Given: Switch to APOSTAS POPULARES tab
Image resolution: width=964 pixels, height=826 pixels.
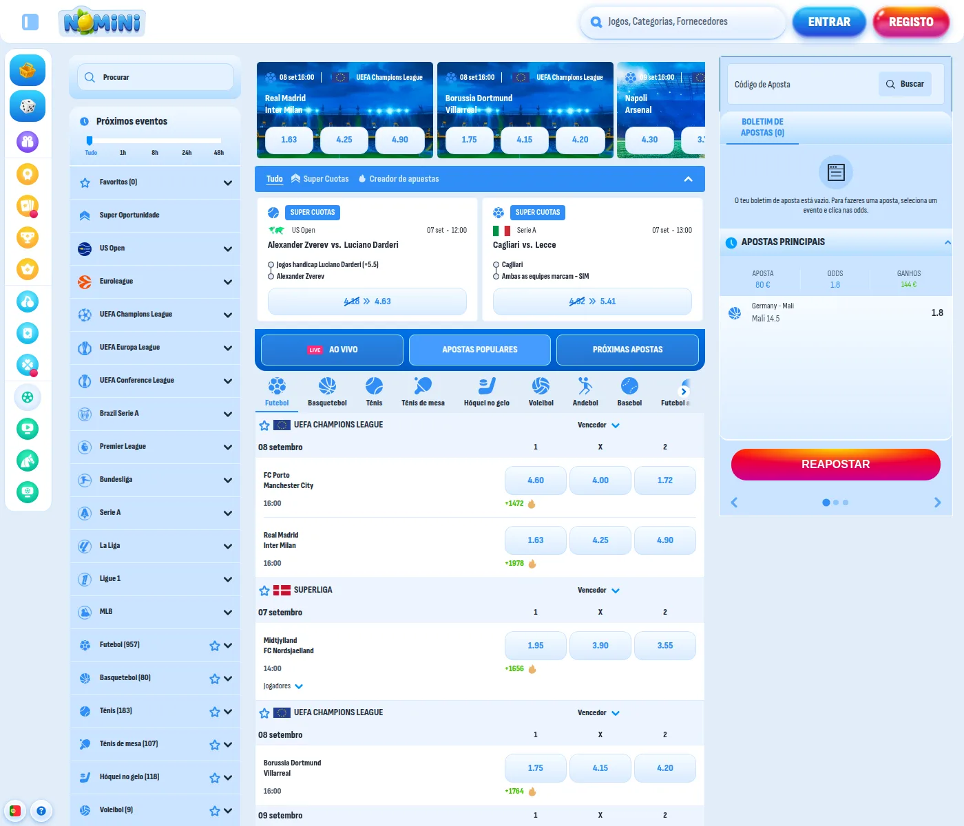Looking at the screenshot, I should pyautogui.click(x=480, y=350).
